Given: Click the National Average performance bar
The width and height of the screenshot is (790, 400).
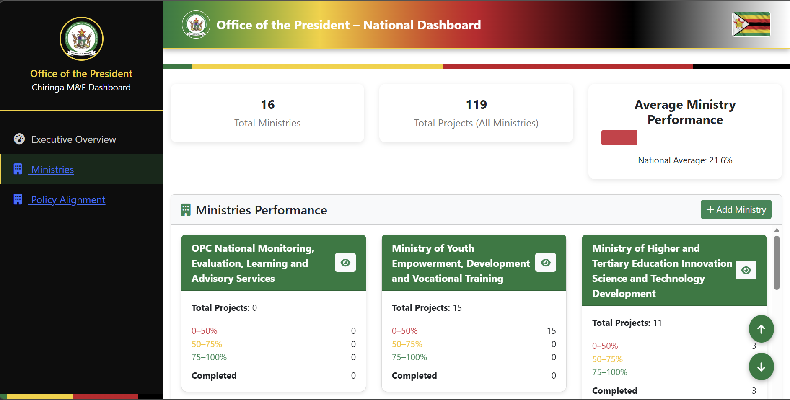Looking at the screenshot, I should [619, 137].
